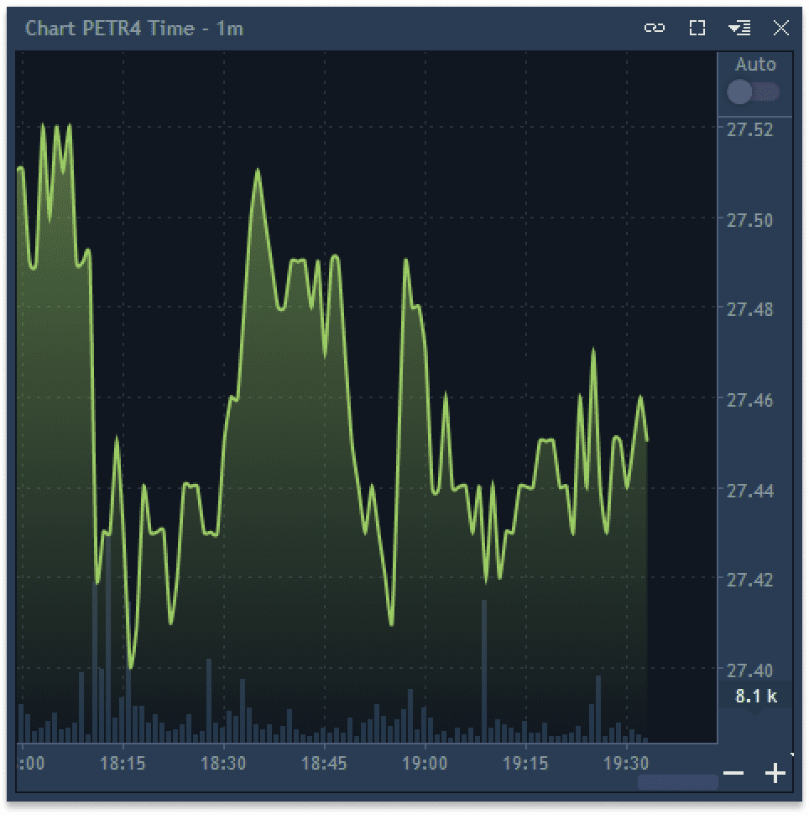Click the fullscreen brackets icon

point(697,28)
